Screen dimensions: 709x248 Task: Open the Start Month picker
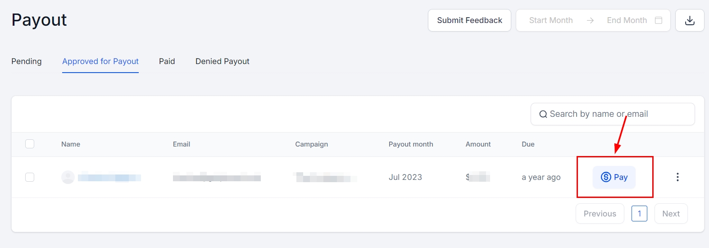(551, 20)
